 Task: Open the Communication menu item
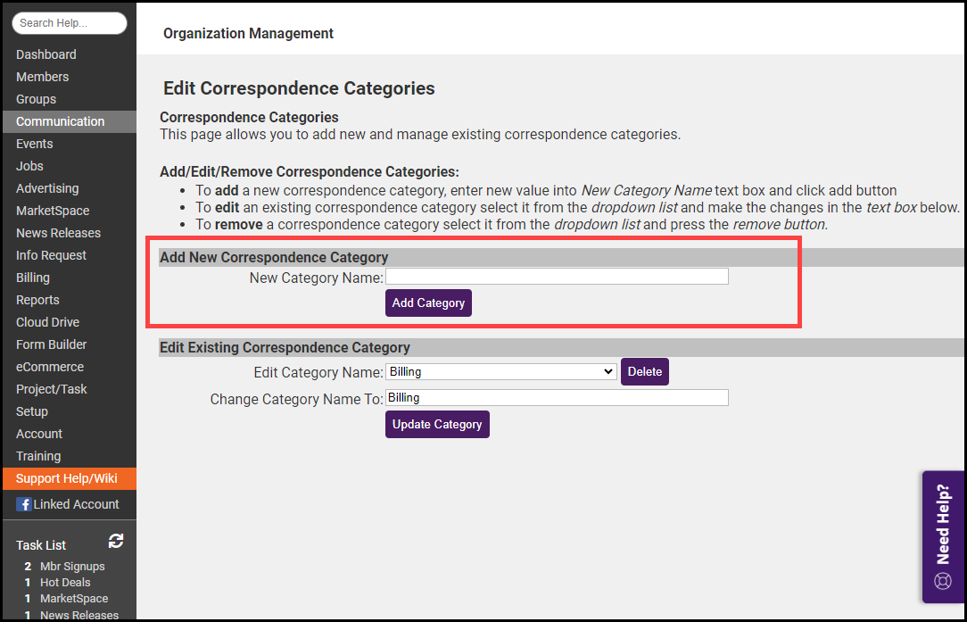[x=60, y=121]
